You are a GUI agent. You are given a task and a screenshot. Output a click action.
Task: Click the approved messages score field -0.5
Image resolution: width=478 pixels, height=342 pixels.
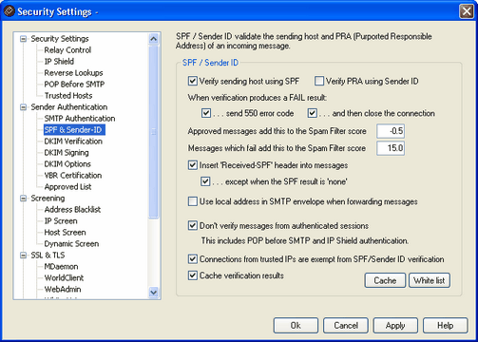(391, 131)
